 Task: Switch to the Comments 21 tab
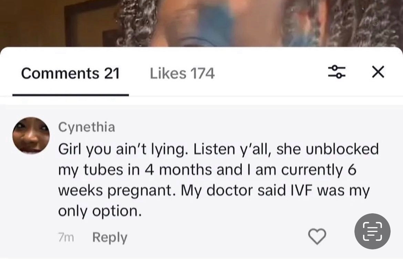coord(70,74)
